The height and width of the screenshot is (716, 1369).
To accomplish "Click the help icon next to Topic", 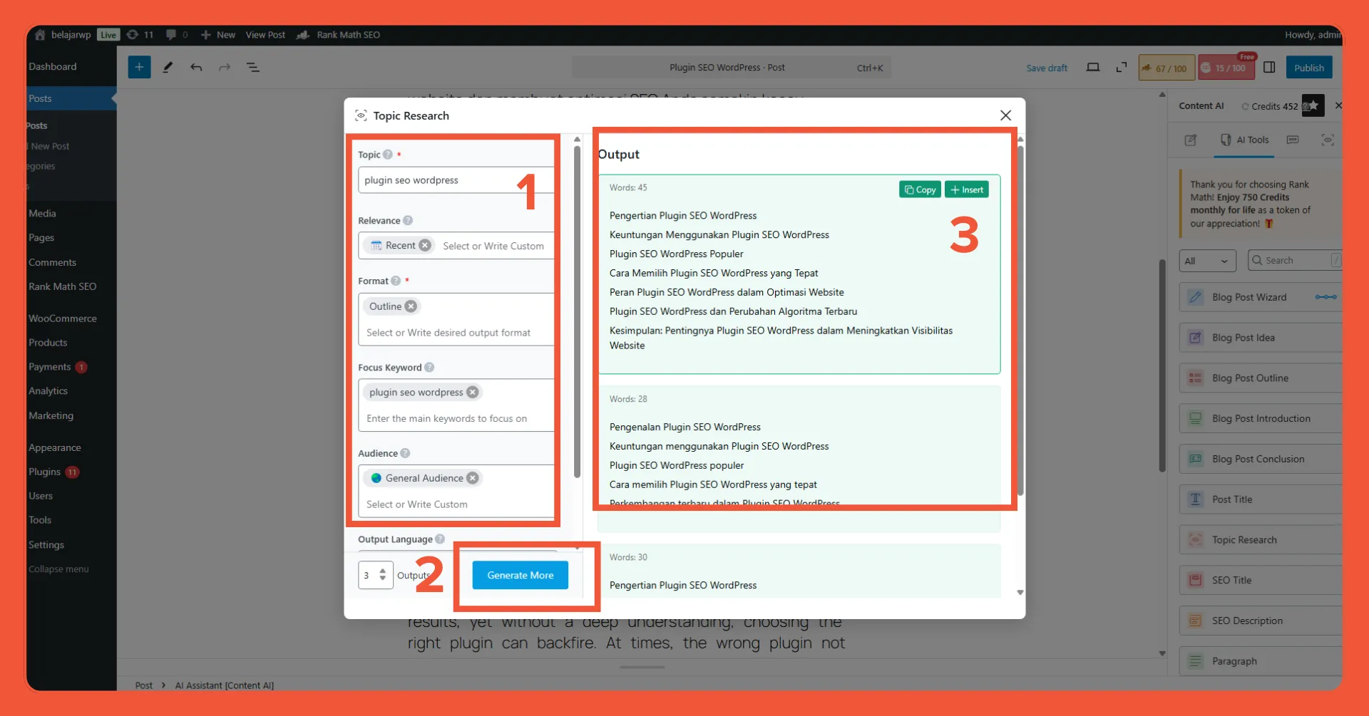I will click(x=388, y=155).
